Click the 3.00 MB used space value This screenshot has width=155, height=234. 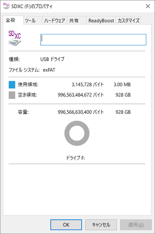(122, 84)
